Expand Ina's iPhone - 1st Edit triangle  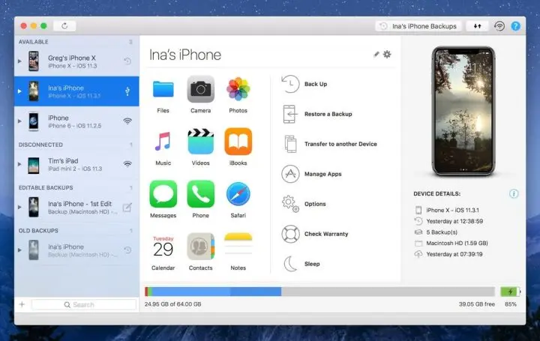point(19,207)
